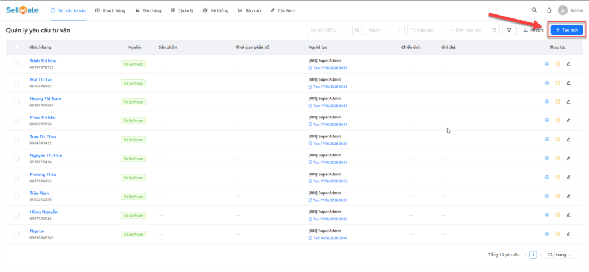The width and height of the screenshot is (589, 272).
Task: Click the previous page arrow in pagination
Action: 526,255
